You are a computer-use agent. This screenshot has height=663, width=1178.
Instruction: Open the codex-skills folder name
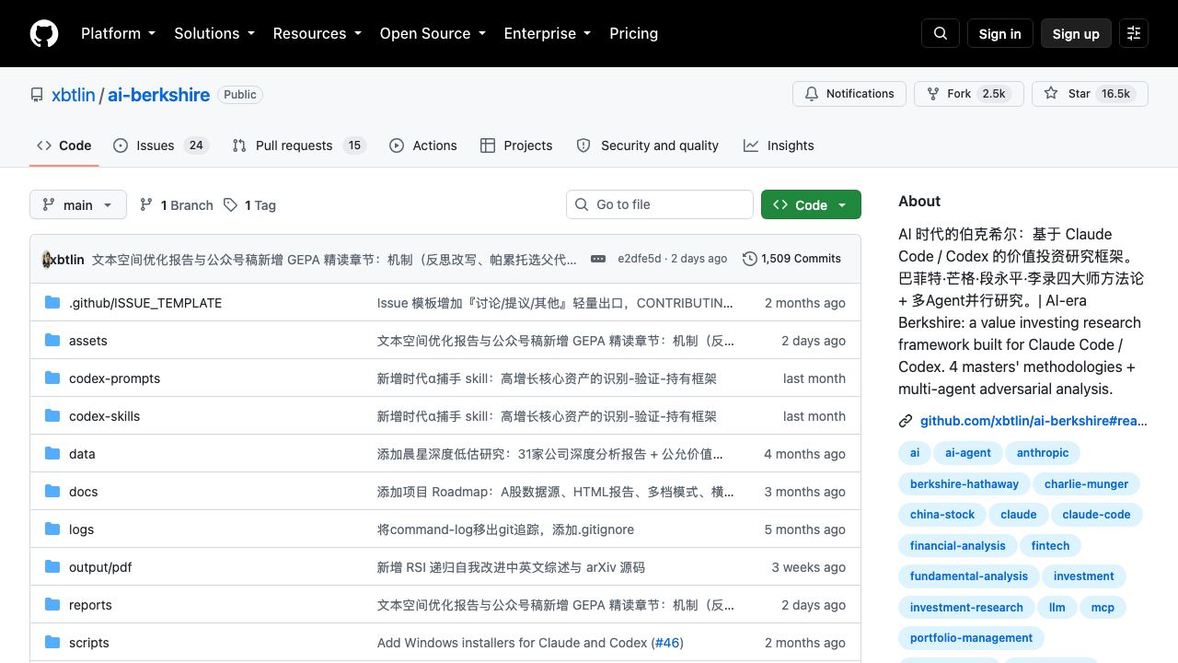pyautogui.click(x=104, y=416)
